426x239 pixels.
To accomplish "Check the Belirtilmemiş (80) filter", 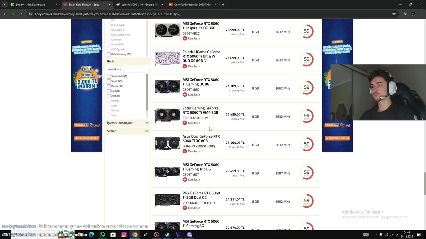I will pyautogui.click(x=109, y=54).
